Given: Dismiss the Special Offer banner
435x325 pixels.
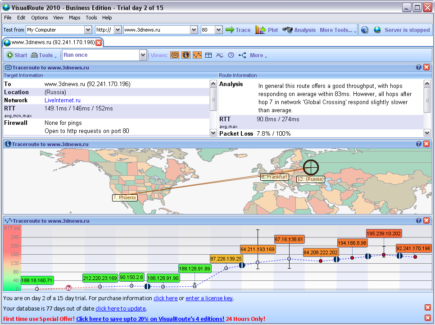Looking at the screenshot, I should [x=427, y=318].
